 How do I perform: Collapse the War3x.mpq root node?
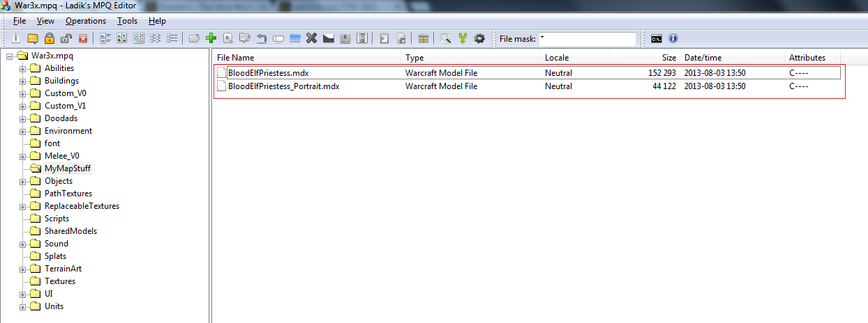pos(10,56)
